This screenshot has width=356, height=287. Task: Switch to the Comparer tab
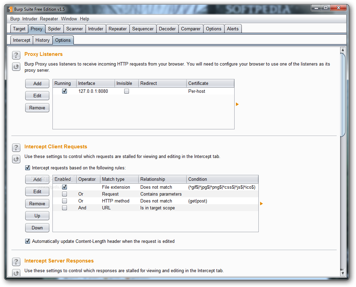tap(191, 29)
